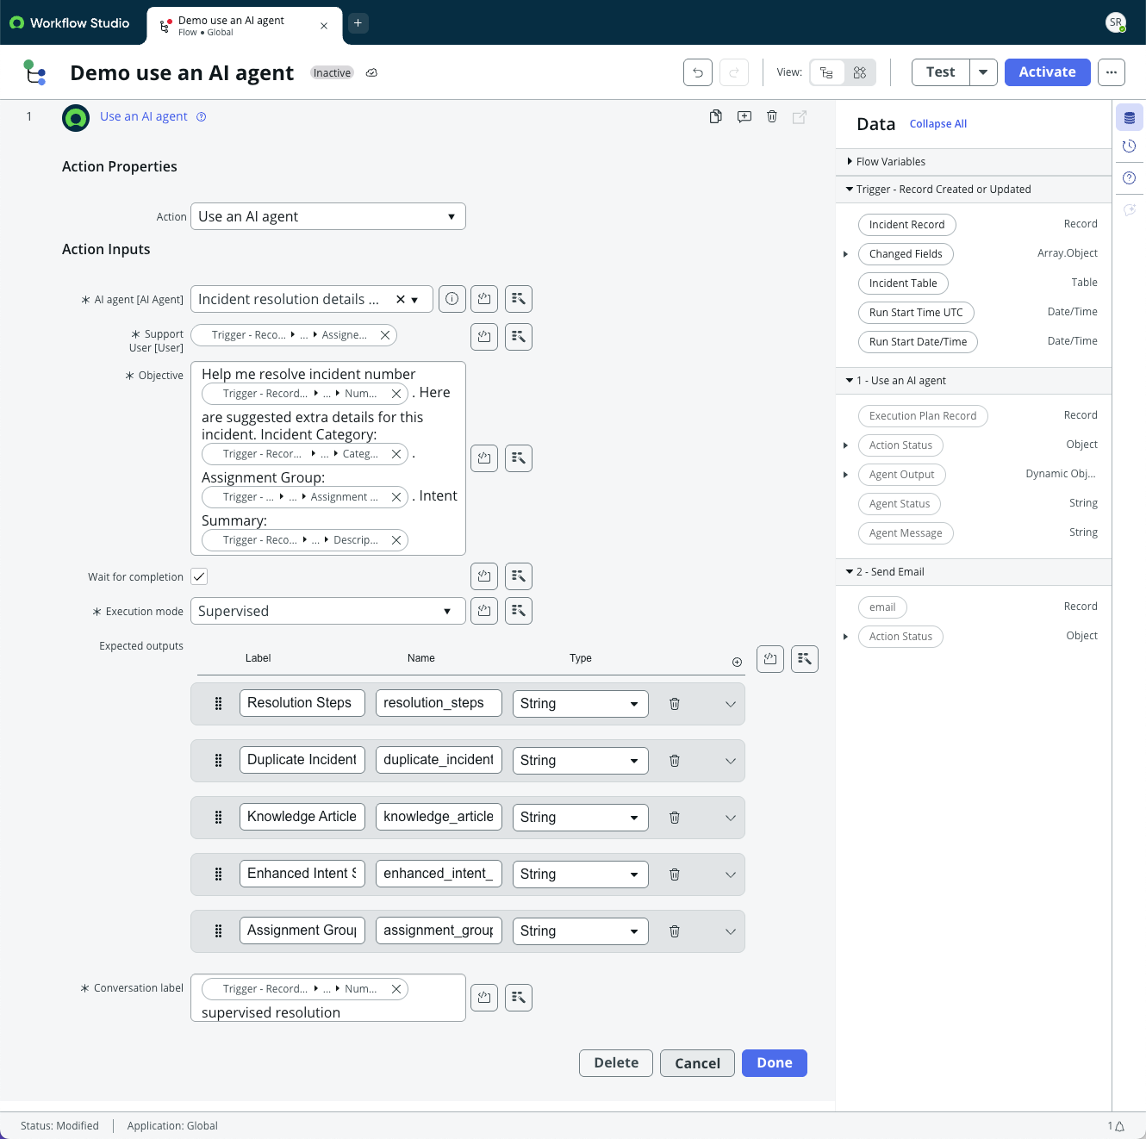The image size is (1146, 1139).
Task: Click the Test button
Action: click(941, 72)
